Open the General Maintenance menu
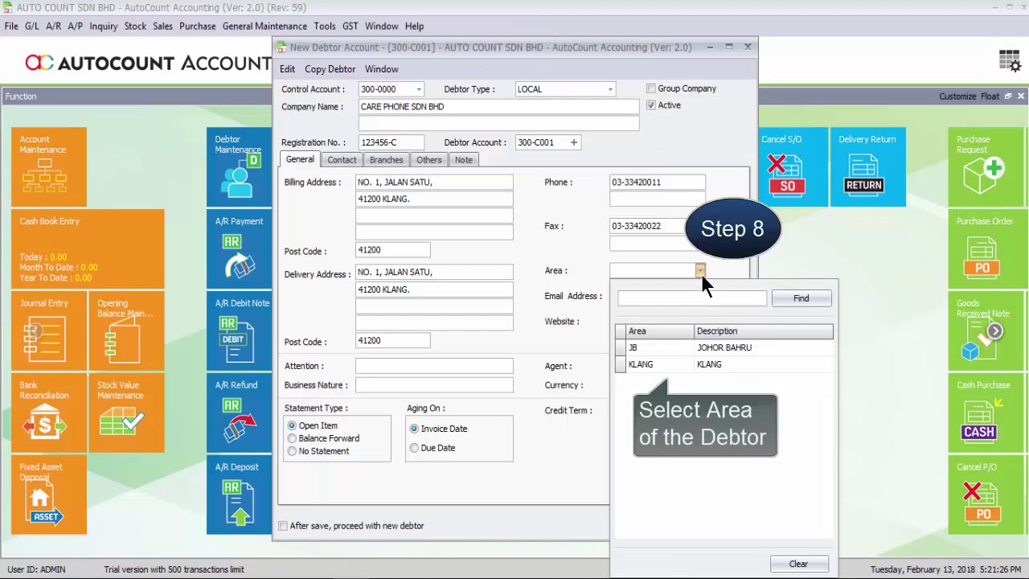 pyautogui.click(x=264, y=27)
